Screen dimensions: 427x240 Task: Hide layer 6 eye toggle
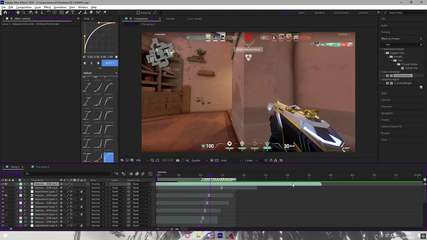pyautogui.click(x=3, y=203)
